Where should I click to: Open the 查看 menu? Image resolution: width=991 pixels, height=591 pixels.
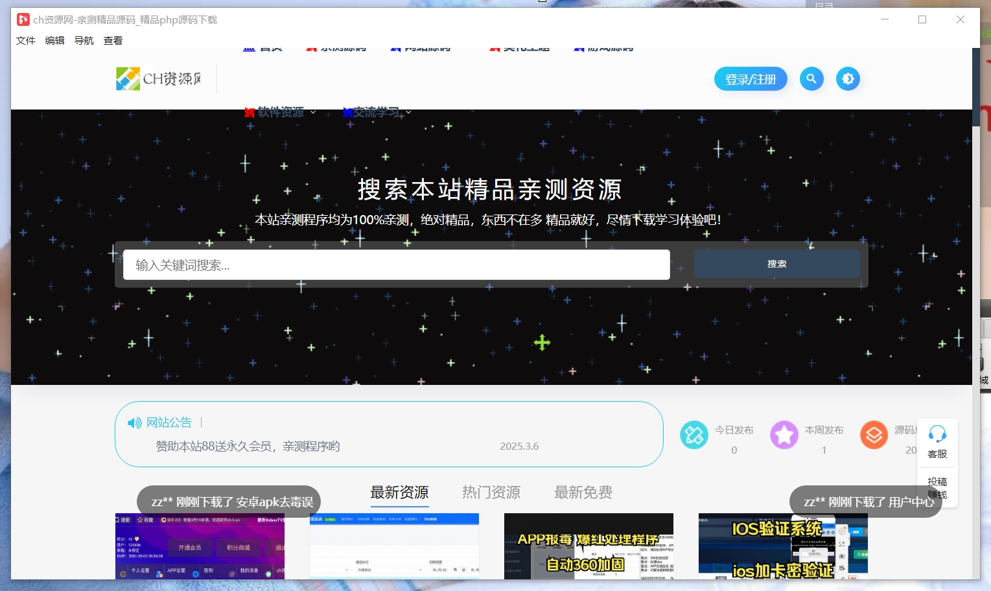coord(112,40)
